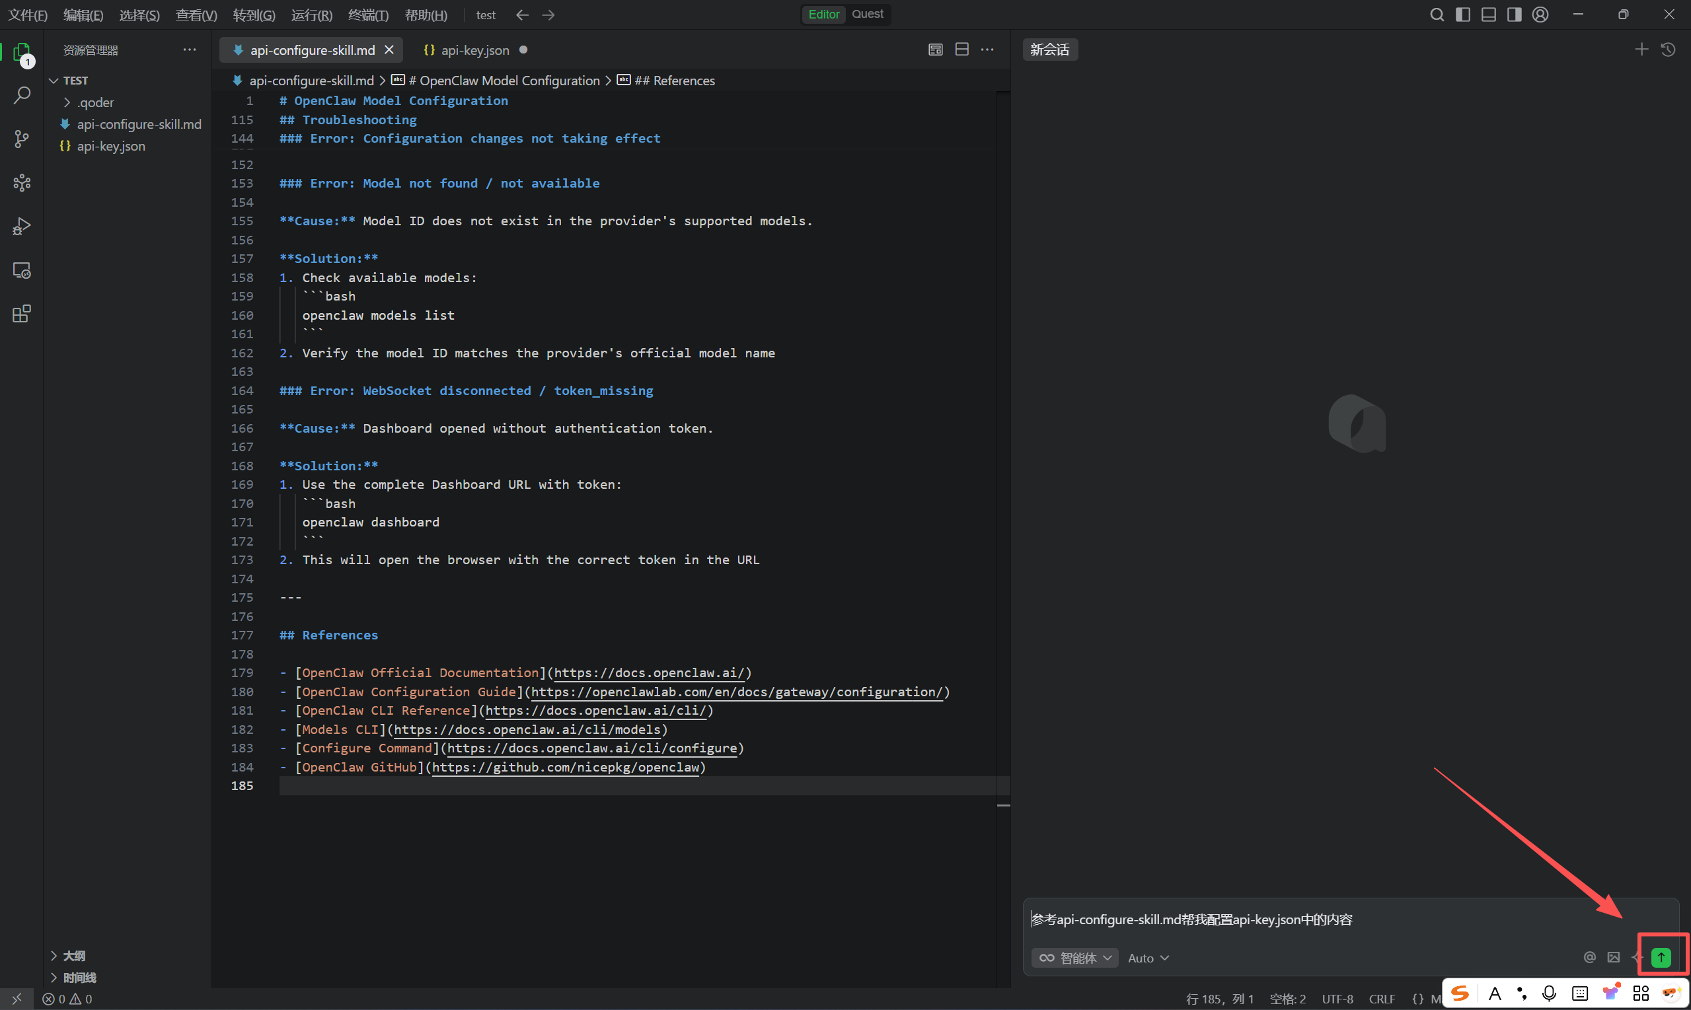Click the @ mention icon in chat
This screenshot has width=1691, height=1010.
[1590, 958]
